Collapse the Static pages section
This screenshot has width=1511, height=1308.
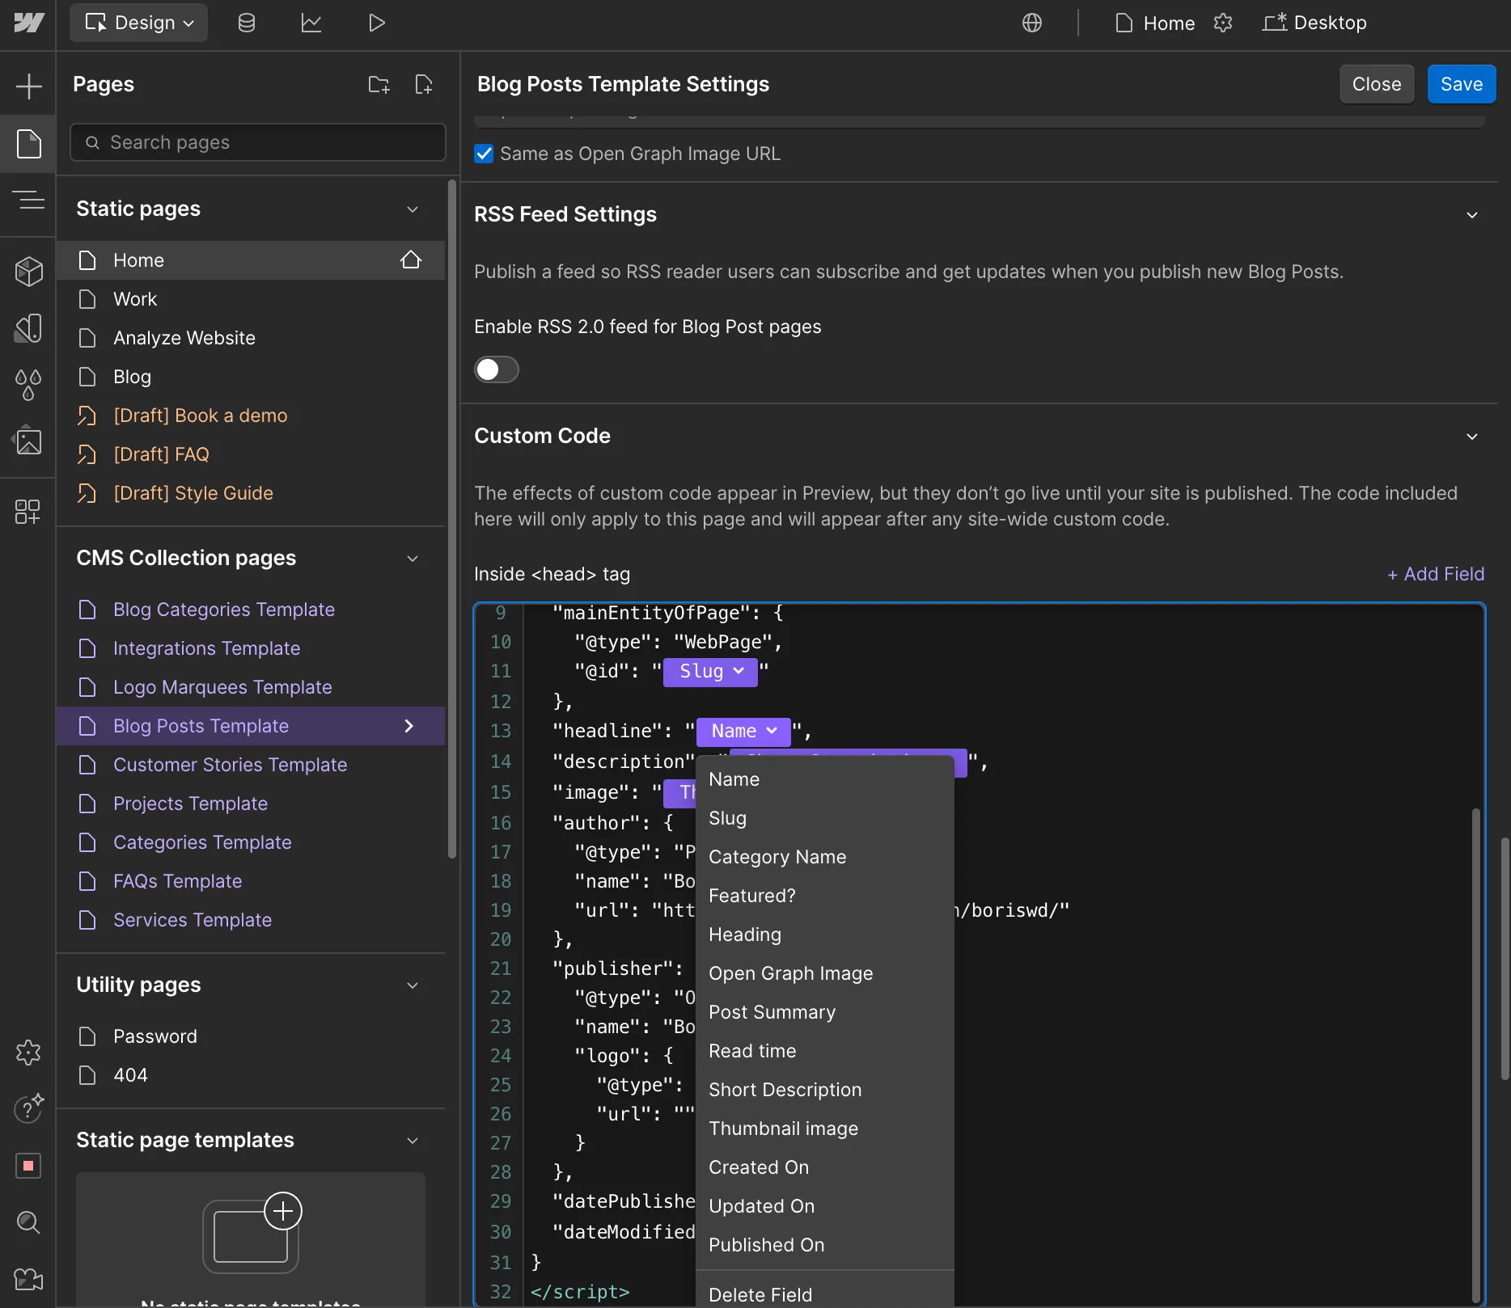point(413,209)
